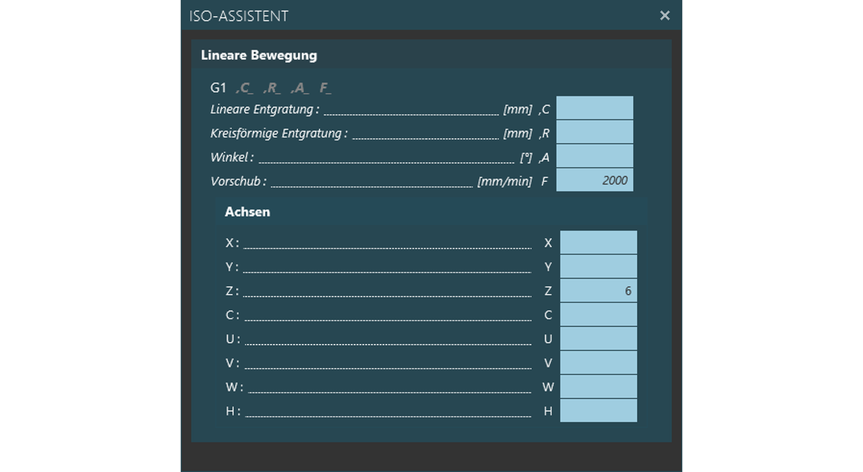Click the ,R_ parameter in syntax line
Viewport: 863px width, 472px height.
point(272,88)
